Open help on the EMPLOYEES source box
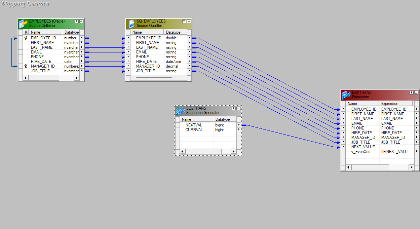This screenshot has width=420, height=229. 77,21
